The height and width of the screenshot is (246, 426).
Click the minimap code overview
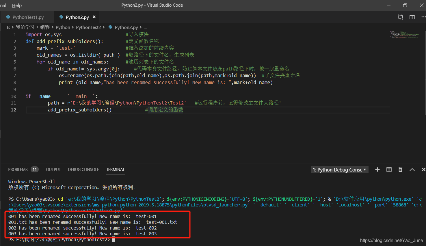click(404, 35)
